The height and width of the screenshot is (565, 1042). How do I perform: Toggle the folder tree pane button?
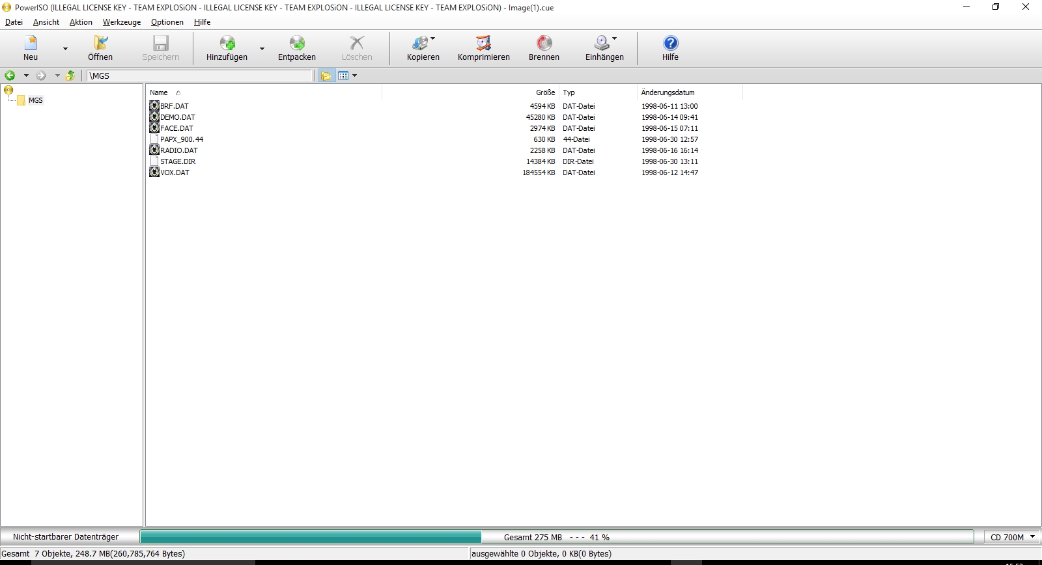pyautogui.click(x=326, y=76)
